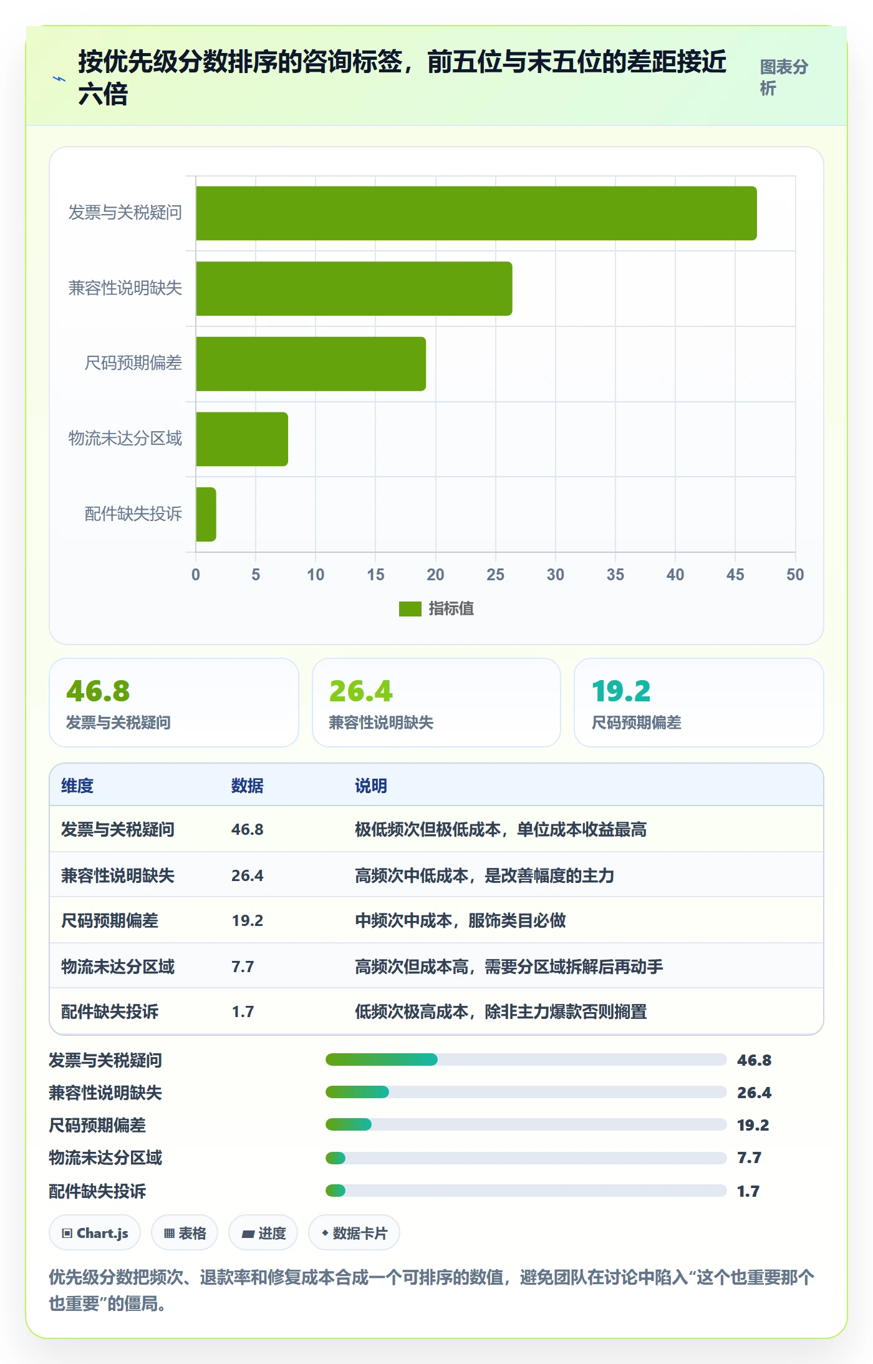Image resolution: width=873 pixels, height=1364 pixels.
Task: Click the 尺码预期偏差 chart bar
Action: coord(311,364)
